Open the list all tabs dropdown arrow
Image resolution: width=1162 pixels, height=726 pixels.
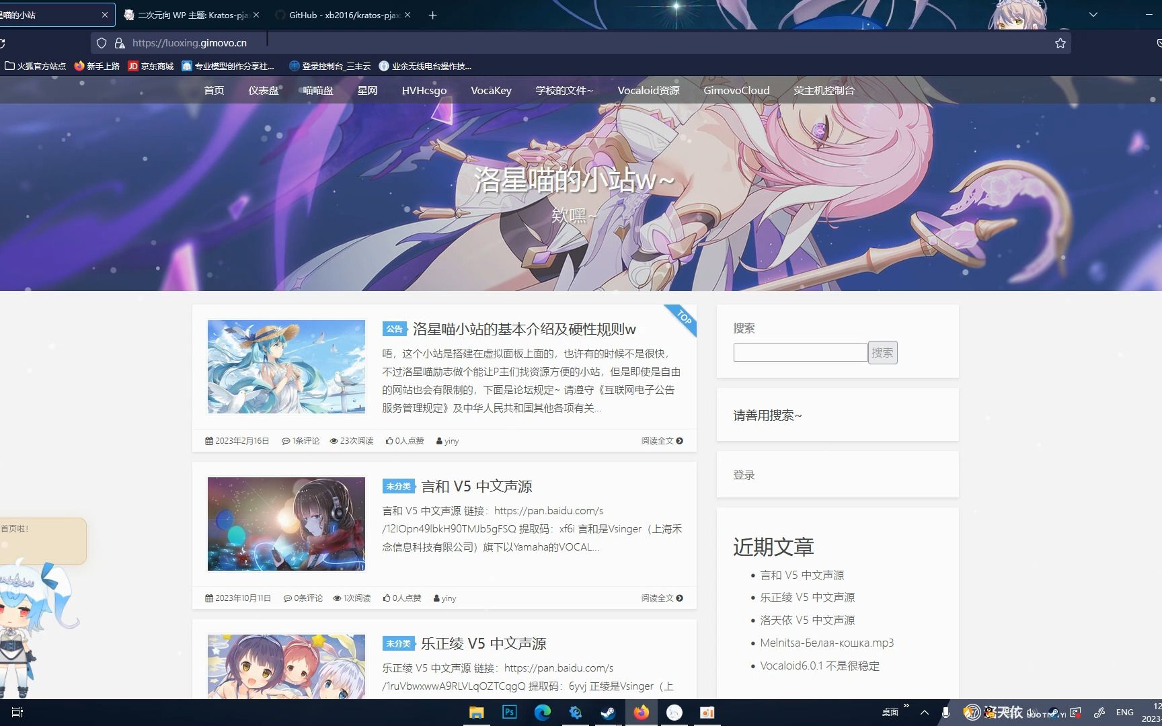pos(1093,15)
